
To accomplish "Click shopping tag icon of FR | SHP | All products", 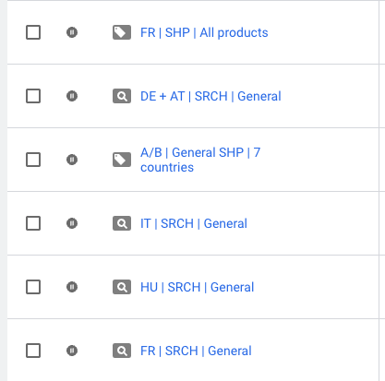I will click(x=122, y=32).
